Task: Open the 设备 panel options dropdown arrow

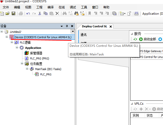Action: (x=62, y=26)
